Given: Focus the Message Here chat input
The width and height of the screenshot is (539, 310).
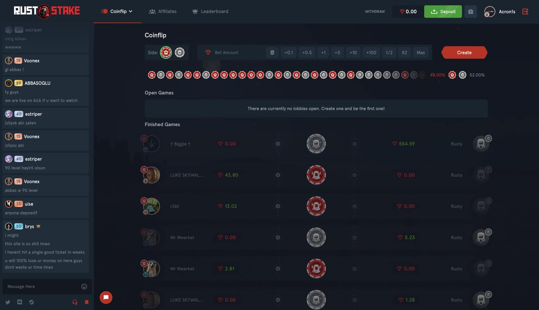Looking at the screenshot, I should tap(42, 287).
